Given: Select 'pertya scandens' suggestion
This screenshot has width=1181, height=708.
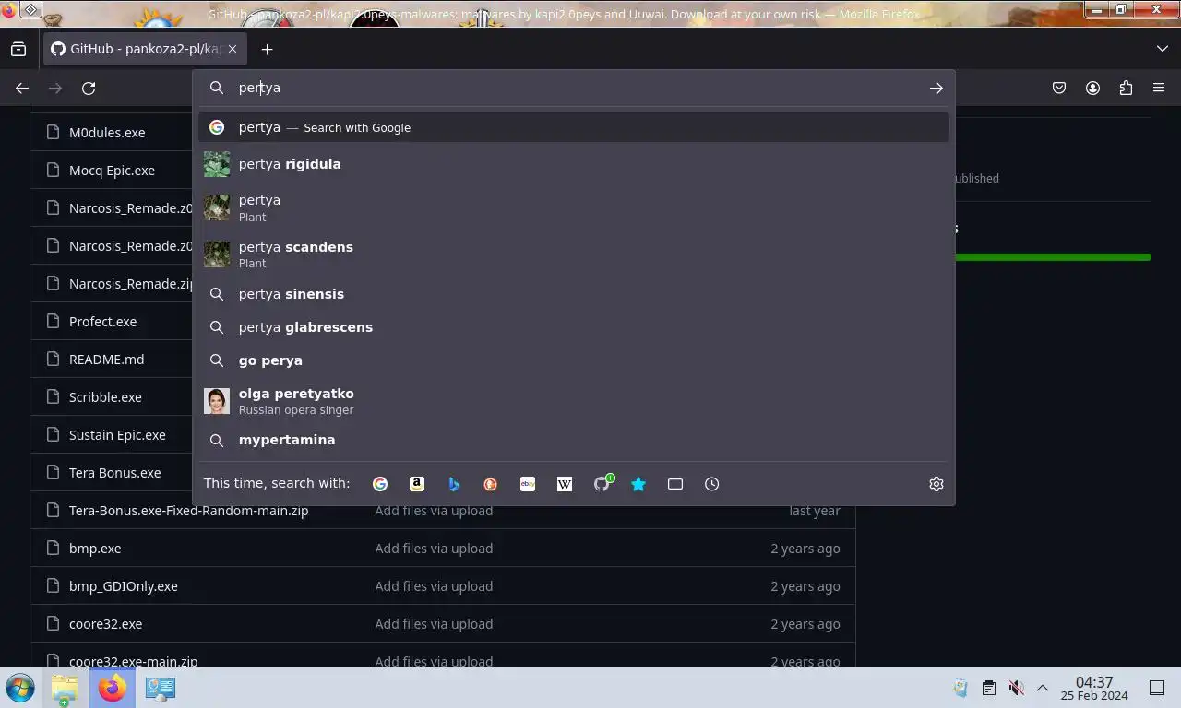Looking at the screenshot, I should pos(574,254).
